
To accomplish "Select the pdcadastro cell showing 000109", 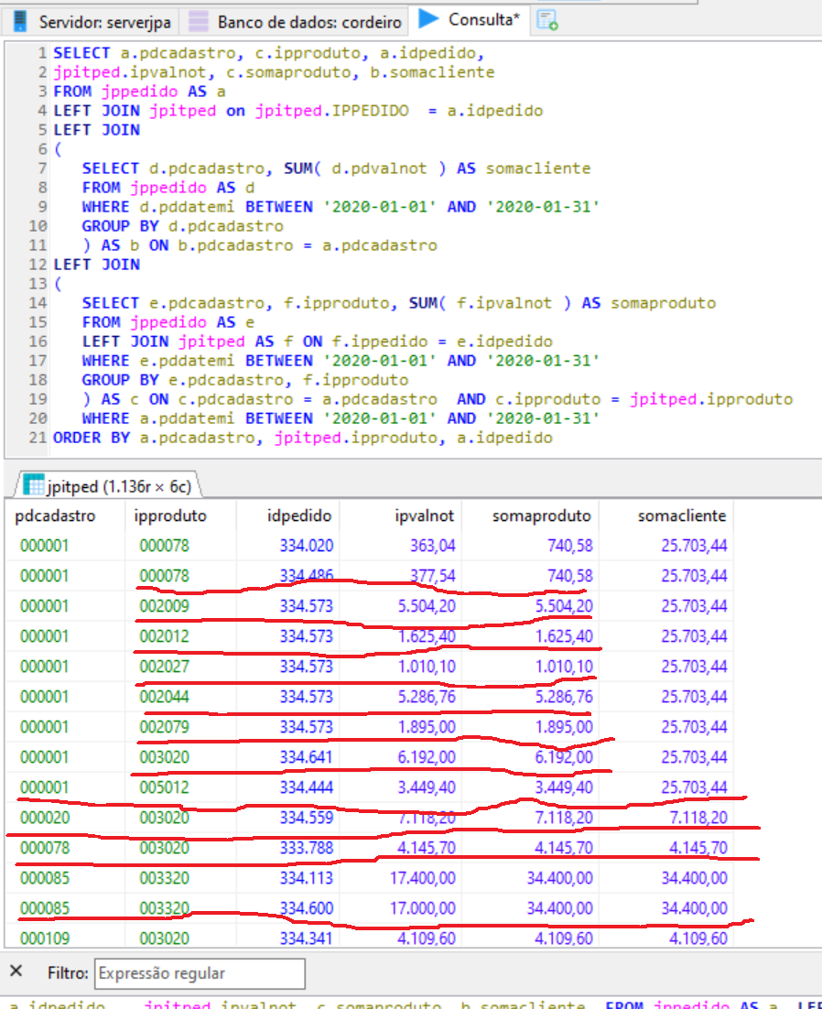I will (x=44, y=938).
